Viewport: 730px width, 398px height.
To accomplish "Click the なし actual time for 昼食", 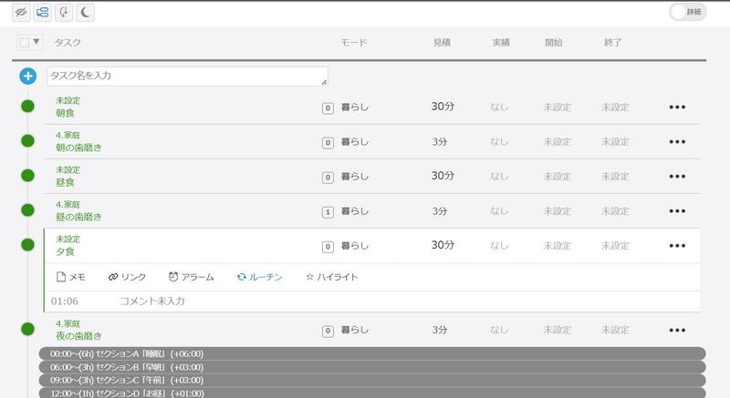I will point(498,177).
